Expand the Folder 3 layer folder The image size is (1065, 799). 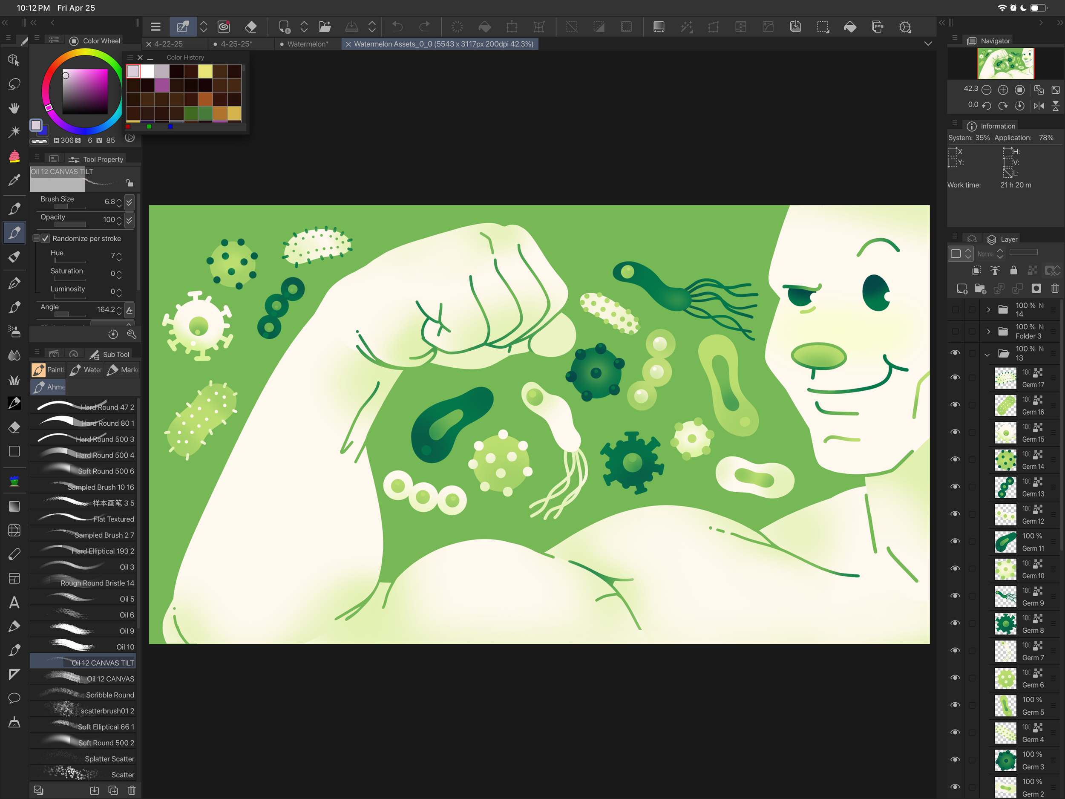click(x=988, y=332)
